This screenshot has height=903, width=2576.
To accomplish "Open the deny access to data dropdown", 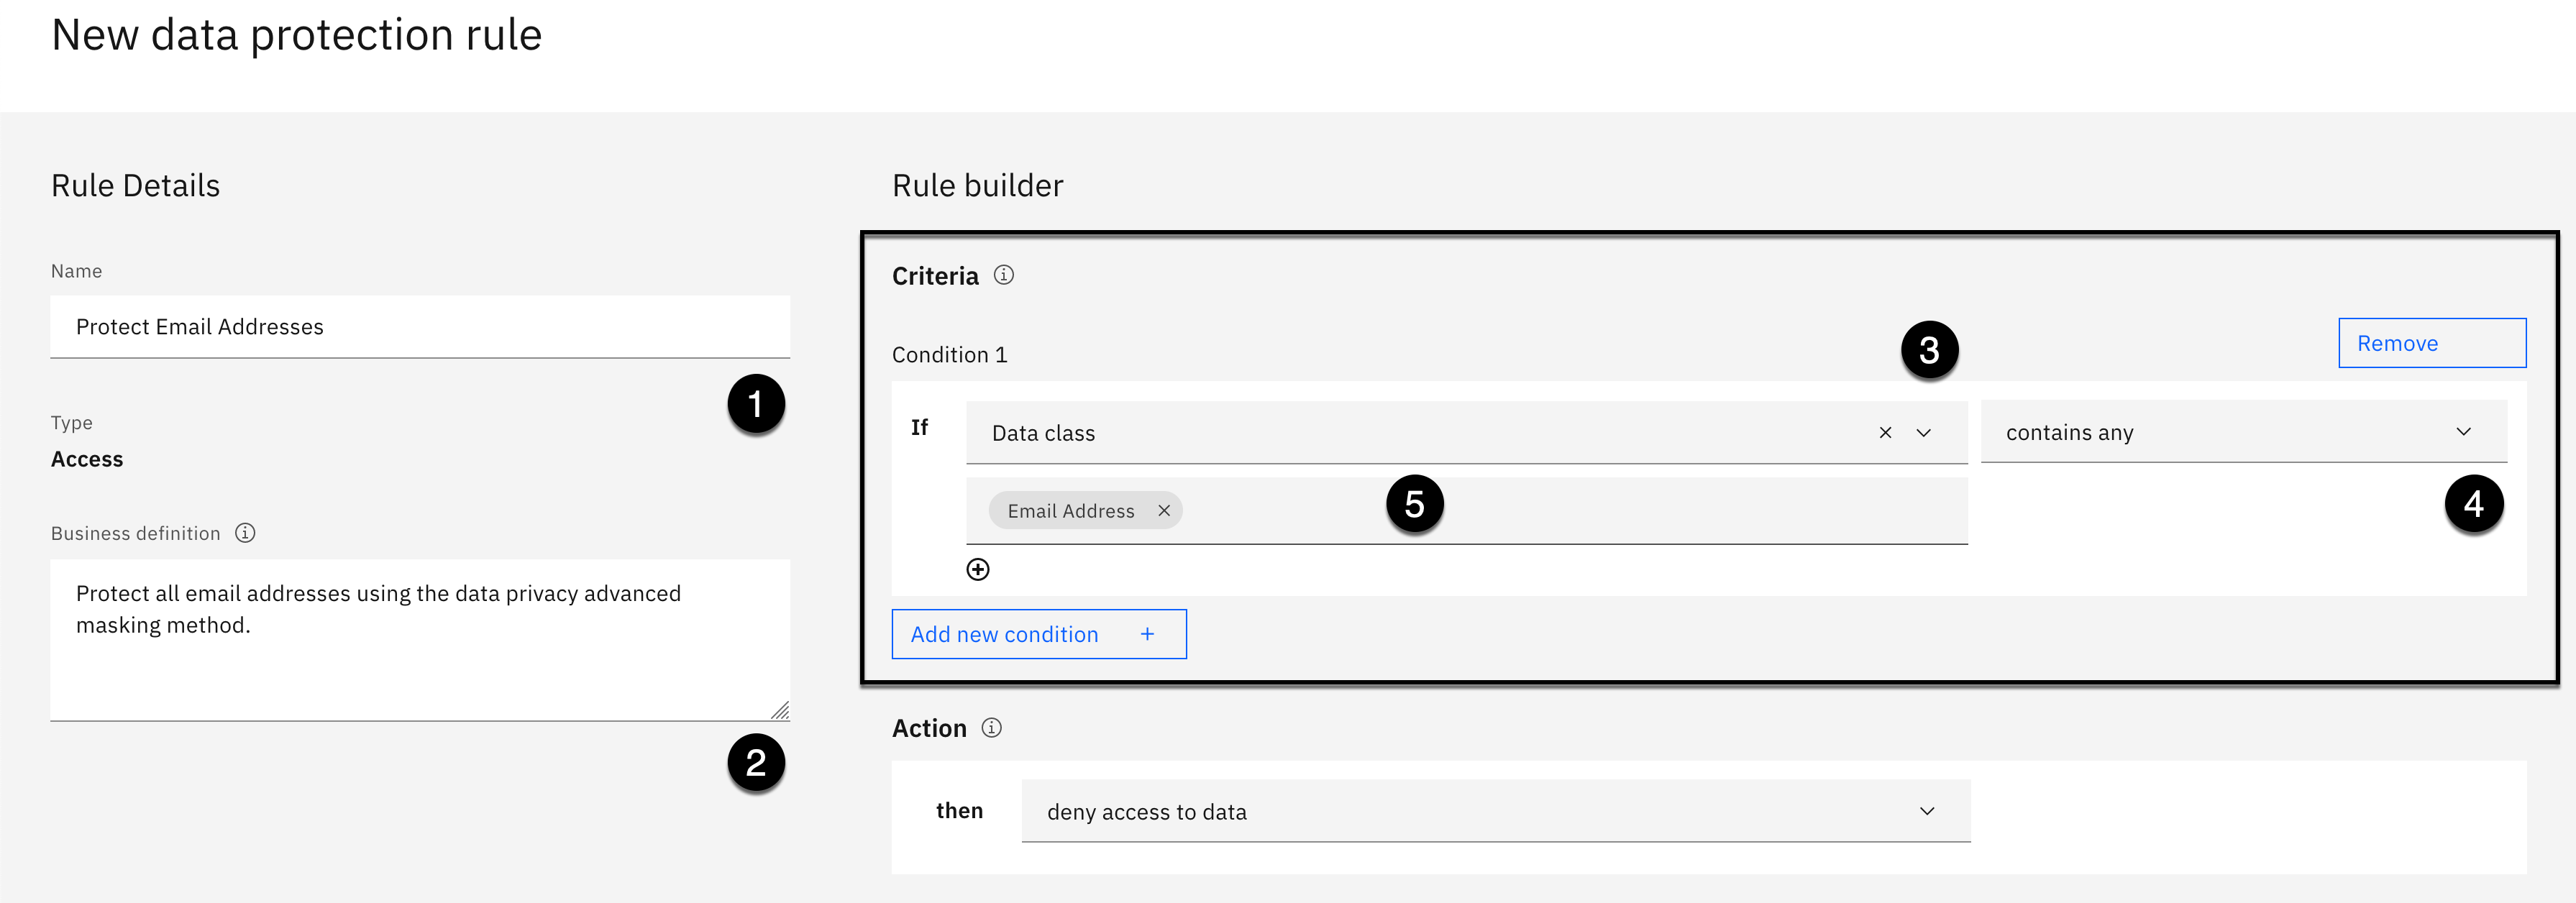I will tap(1495, 811).
